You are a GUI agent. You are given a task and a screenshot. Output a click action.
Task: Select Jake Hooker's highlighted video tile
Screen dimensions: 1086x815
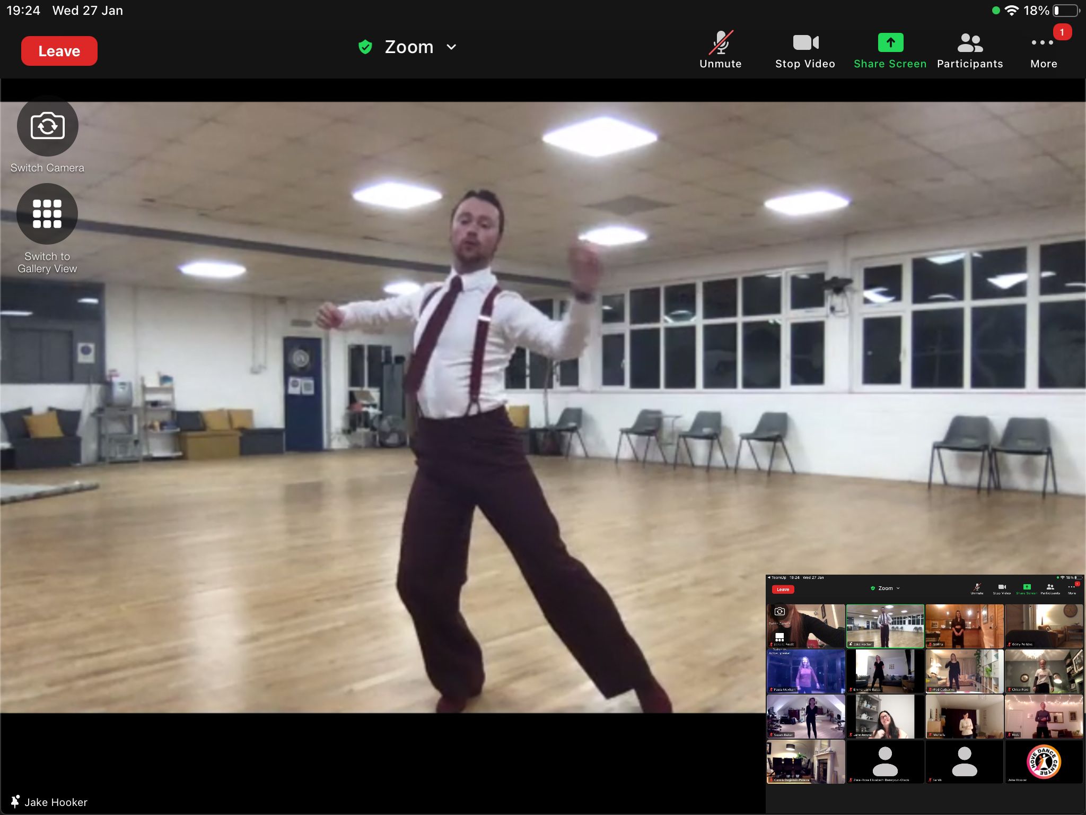(886, 626)
